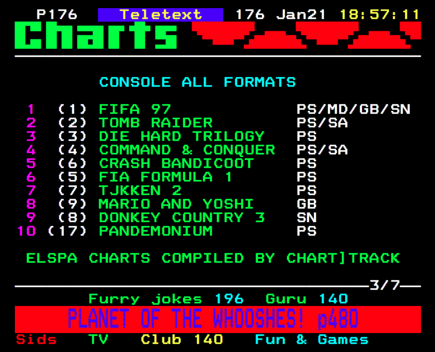This screenshot has height=352, width=435.
Task: Follow the Furry jokes 196 link
Action: coord(166,299)
